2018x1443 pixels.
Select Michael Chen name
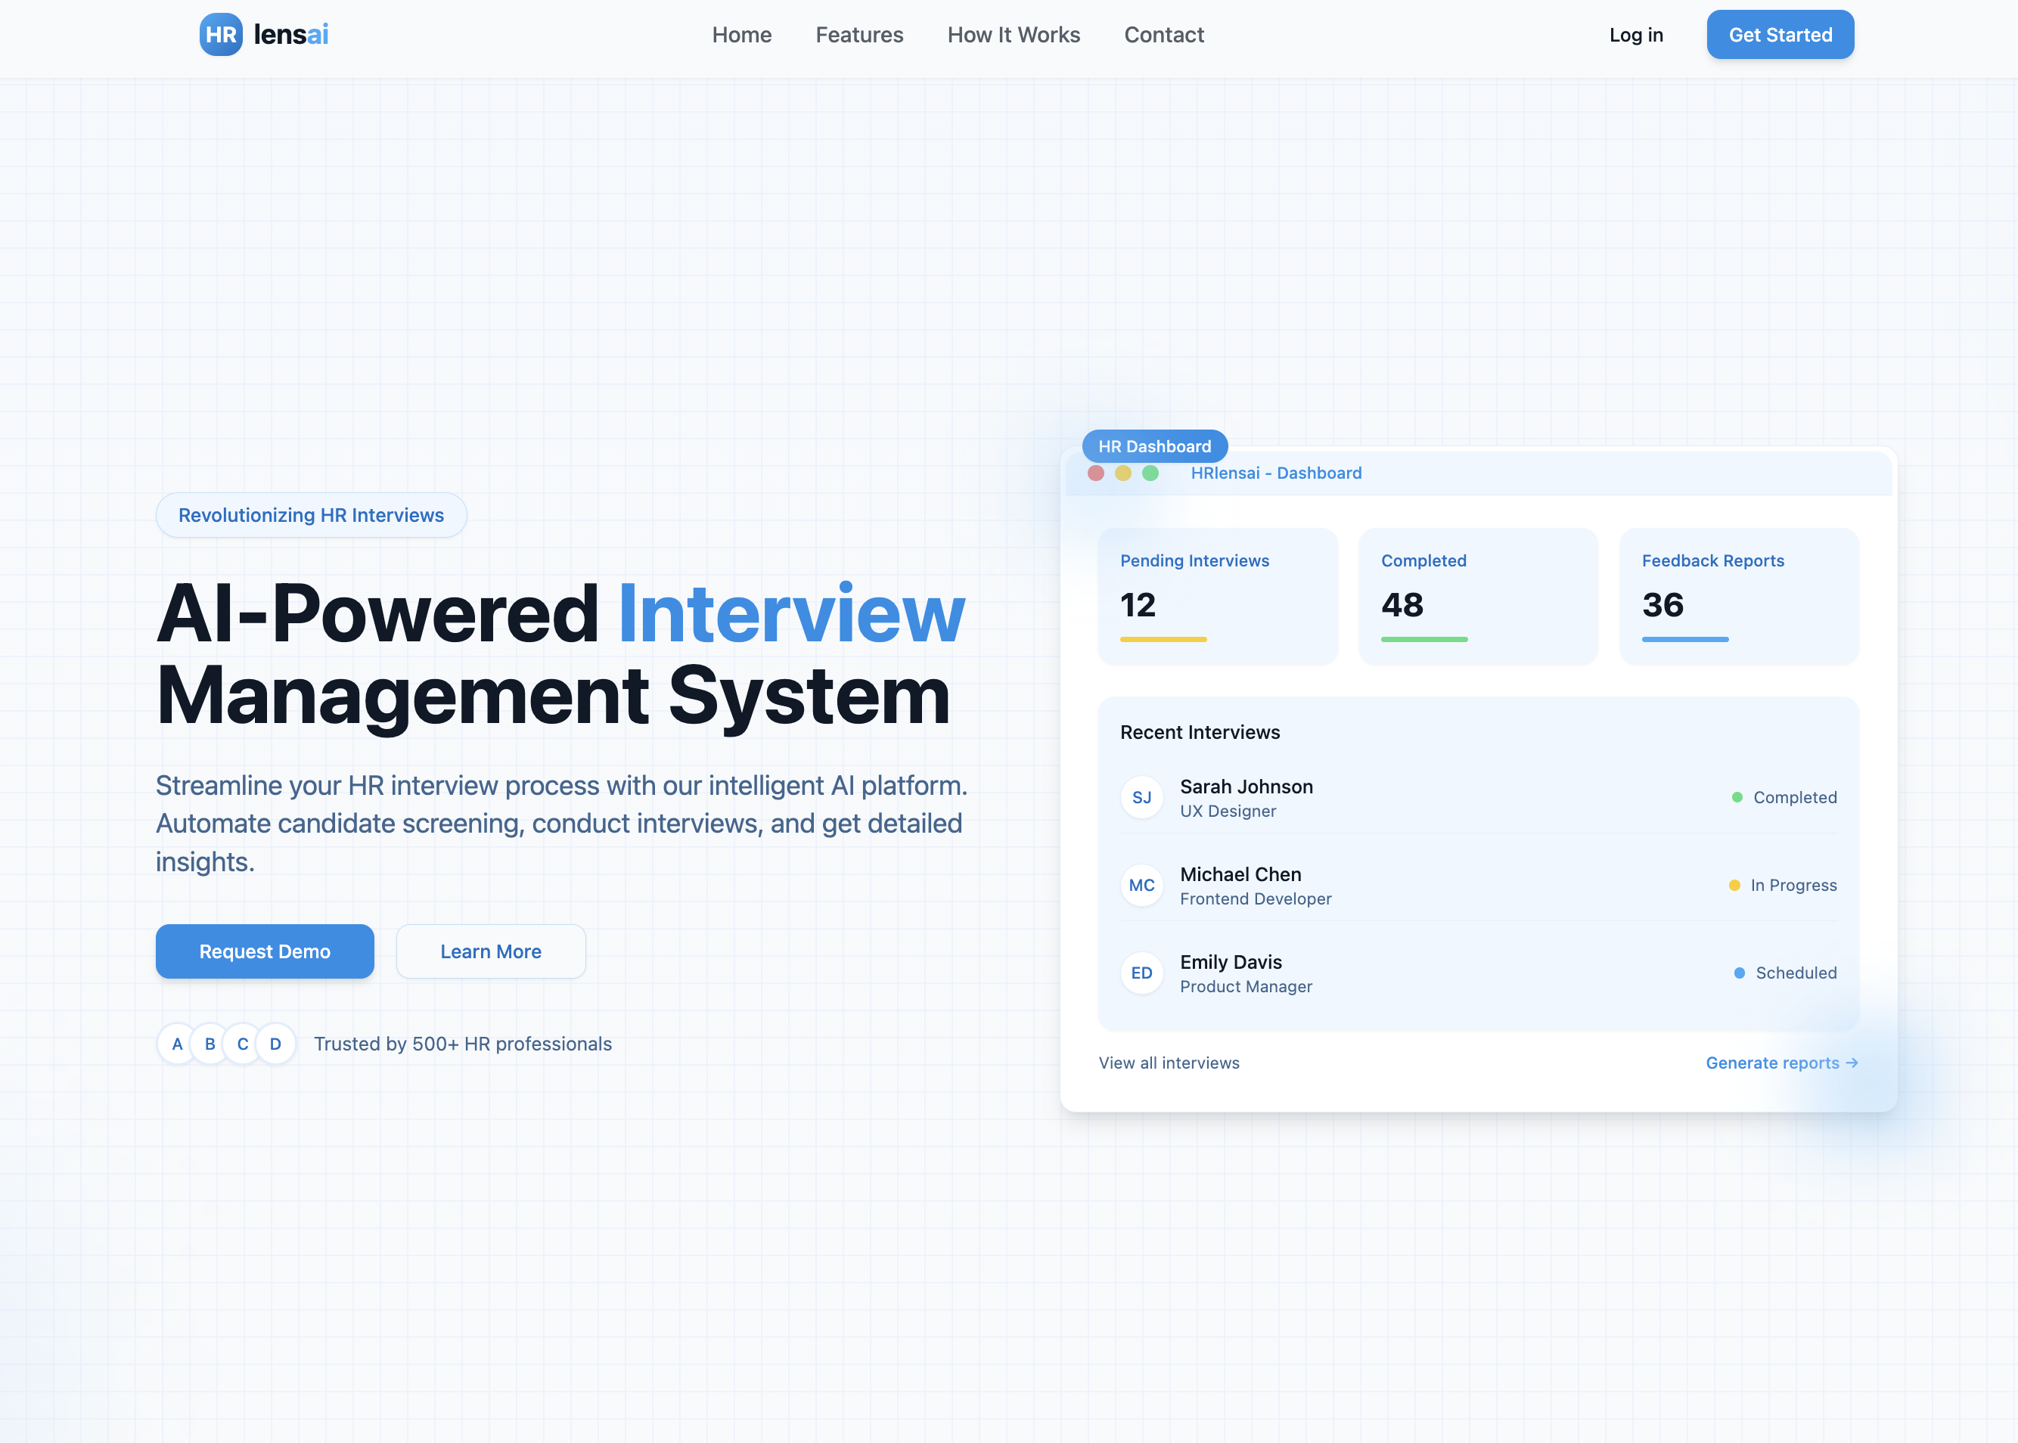(1240, 874)
